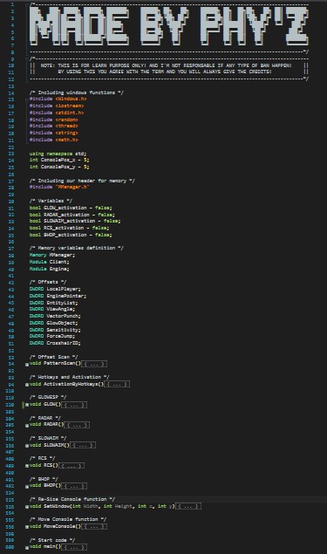Click the '/* Start code */' comment
This screenshot has height=554, width=327.
[52, 540]
